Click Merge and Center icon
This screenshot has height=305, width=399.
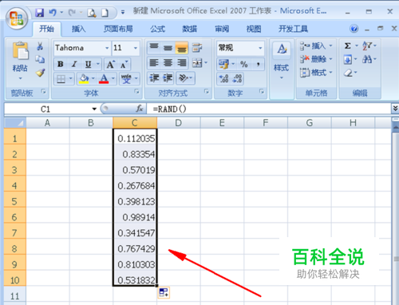click(197, 63)
